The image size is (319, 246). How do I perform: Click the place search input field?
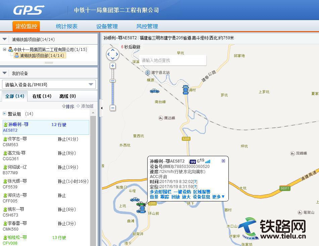[x=173, y=60]
